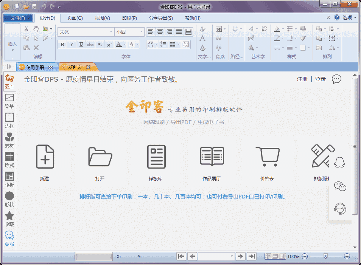Open the 宋体 font family dropdown
This screenshot has width=361, height=265.
click(x=111, y=32)
